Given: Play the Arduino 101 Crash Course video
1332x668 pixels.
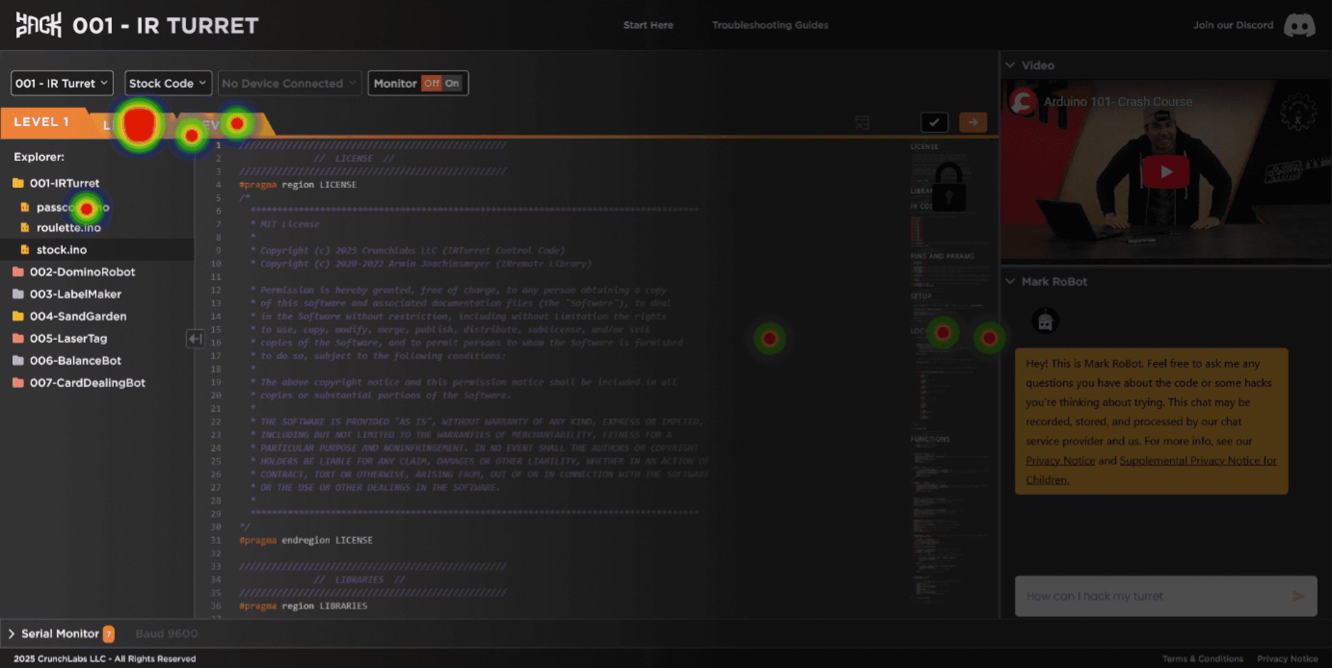Looking at the screenshot, I should pos(1165,171).
